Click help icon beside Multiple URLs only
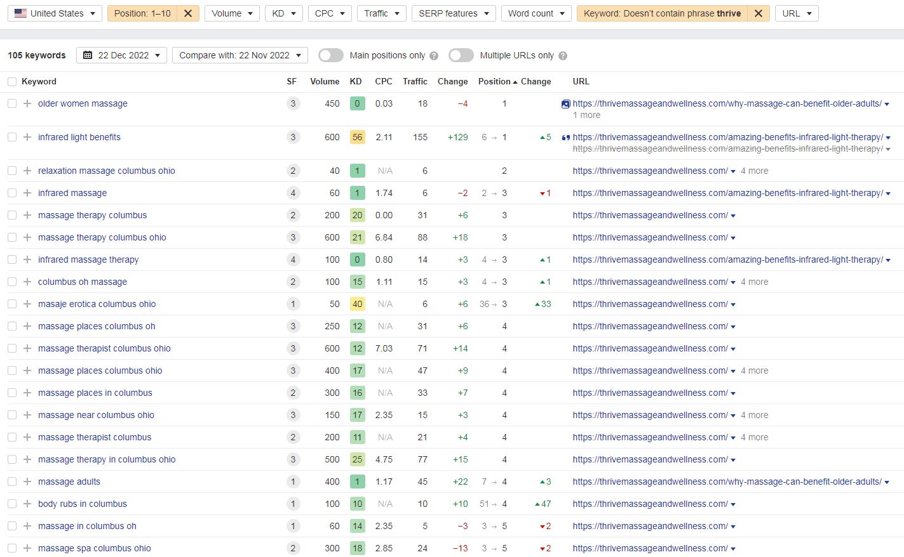The height and width of the screenshot is (557, 904). tap(563, 56)
